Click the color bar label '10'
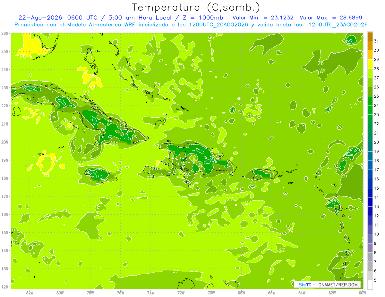 pos(376,234)
